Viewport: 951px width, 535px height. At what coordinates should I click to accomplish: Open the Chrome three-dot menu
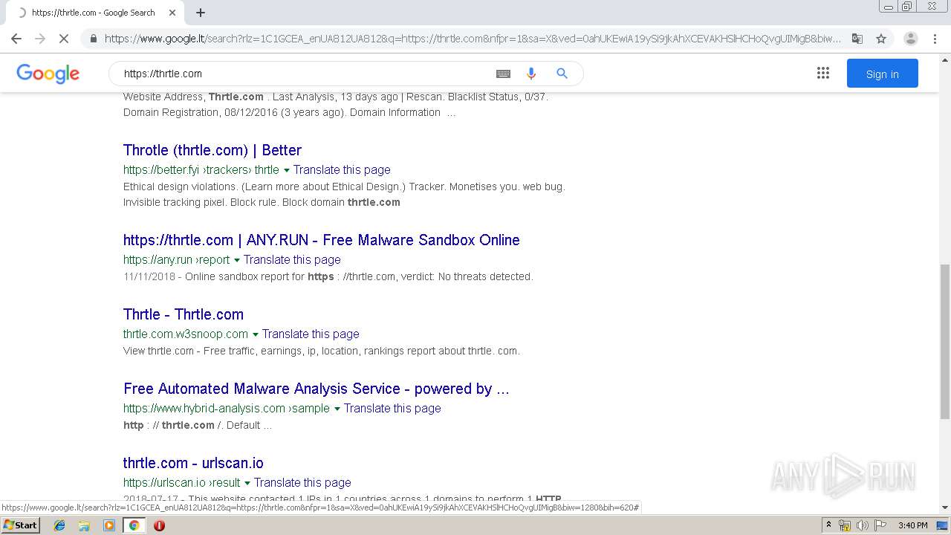[935, 39]
